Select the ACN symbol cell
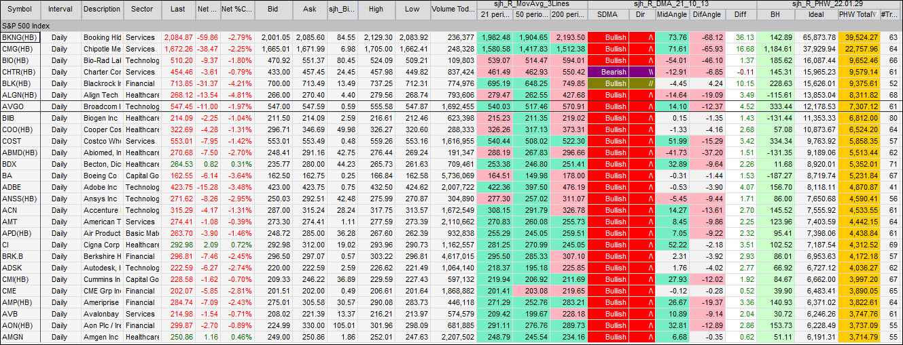This screenshot has width=903, height=345. coord(20,210)
